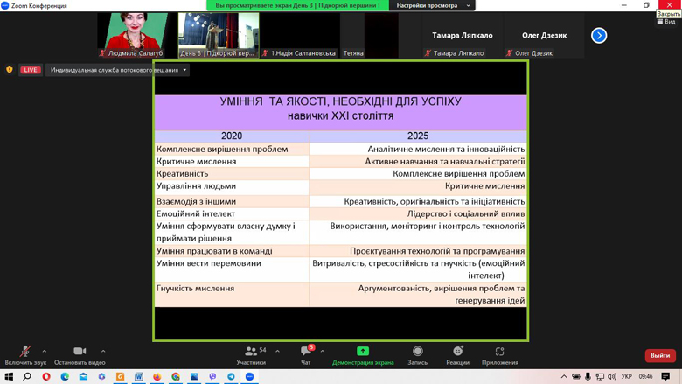Launch Microsoft Edge from the taskbar
Viewport: 682px width, 384px height.
[65, 376]
